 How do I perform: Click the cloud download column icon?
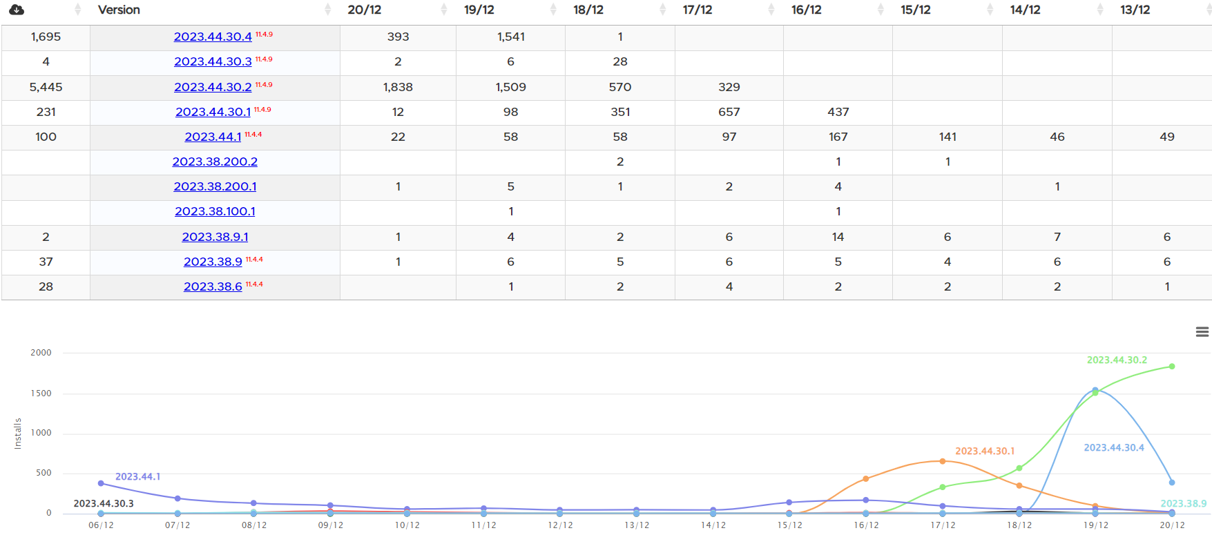pyautogui.click(x=17, y=10)
